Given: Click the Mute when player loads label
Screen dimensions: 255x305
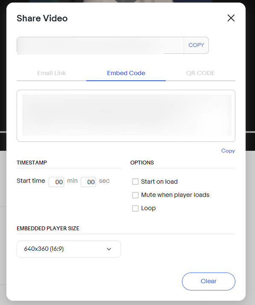Looking at the screenshot, I should (x=175, y=195).
